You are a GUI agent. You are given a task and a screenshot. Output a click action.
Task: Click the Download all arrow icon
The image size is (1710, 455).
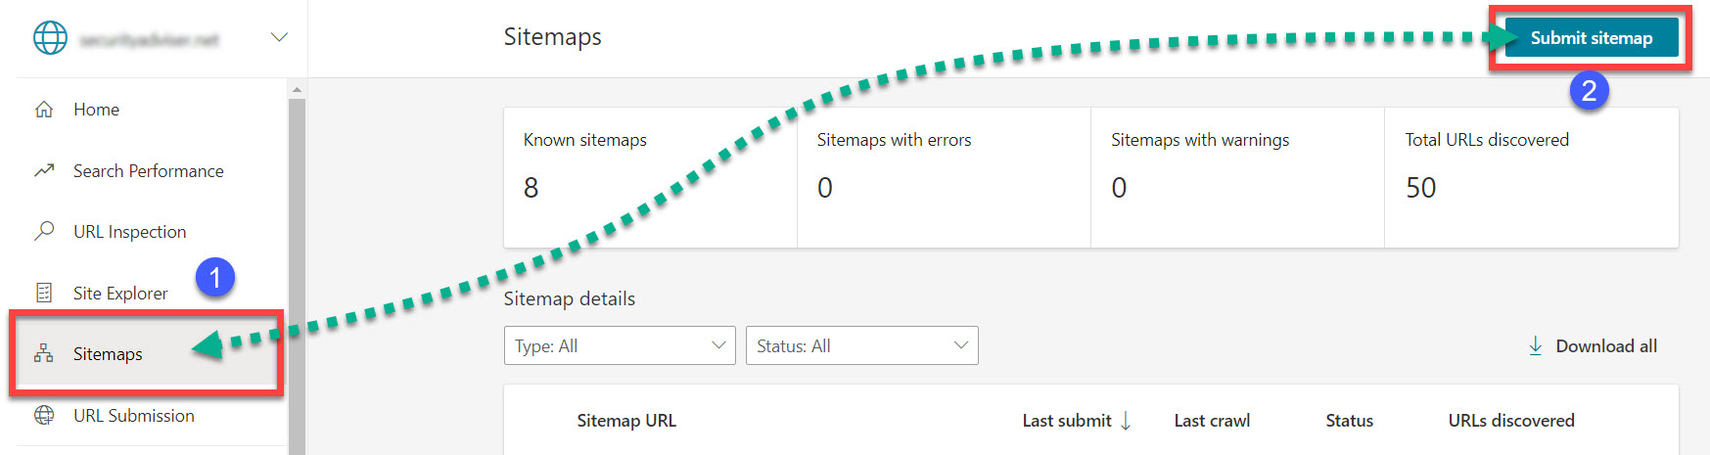tap(1535, 345)
